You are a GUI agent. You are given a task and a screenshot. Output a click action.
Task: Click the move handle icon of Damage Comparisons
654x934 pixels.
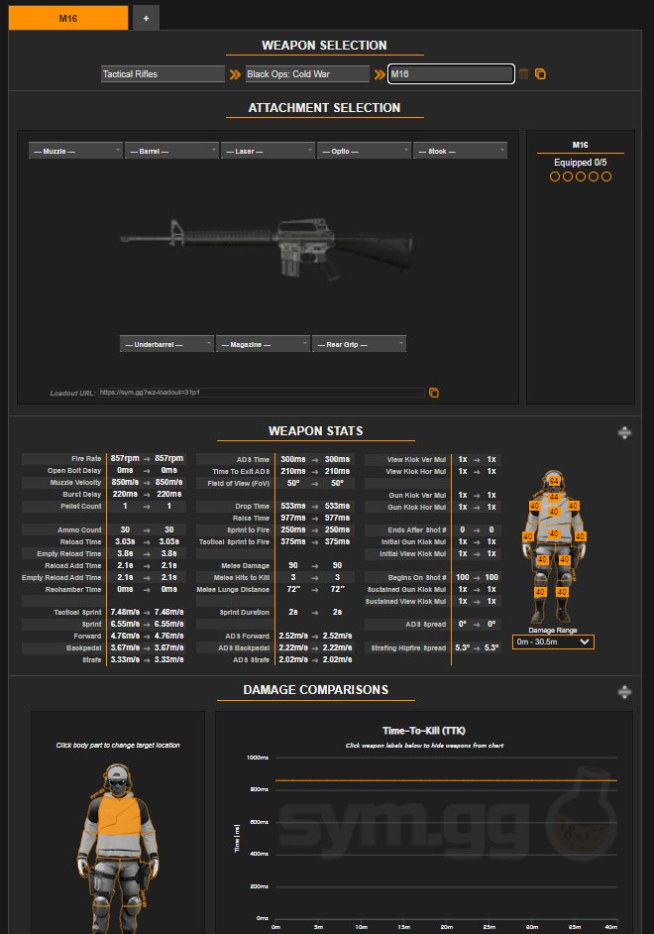[624, 691]
